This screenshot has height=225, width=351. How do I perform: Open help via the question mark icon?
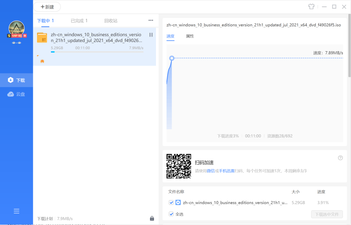[340, 158]
